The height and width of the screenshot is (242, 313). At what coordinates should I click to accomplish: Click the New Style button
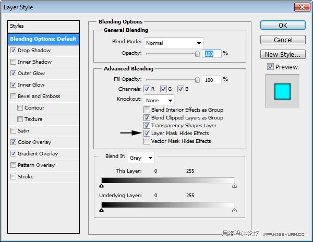click(283, 54)
